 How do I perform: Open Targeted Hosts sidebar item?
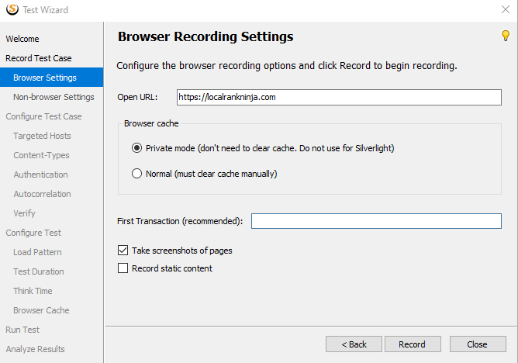(42, 136)
